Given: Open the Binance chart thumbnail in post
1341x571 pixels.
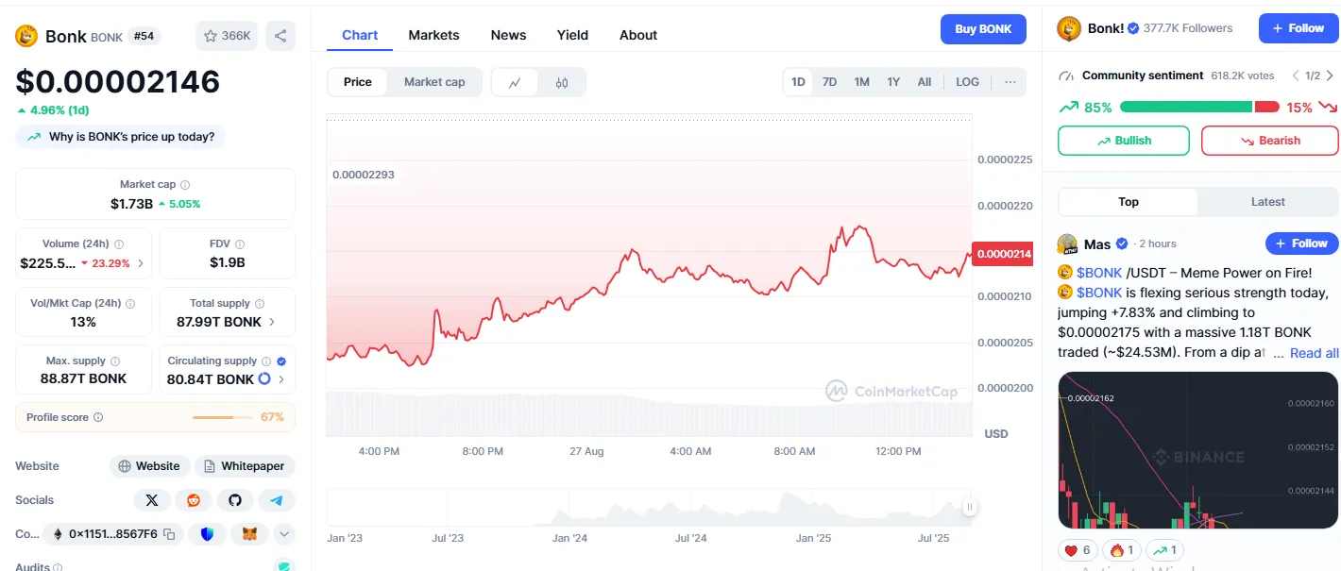Looking at the screenshot, I should point(1197,449).
